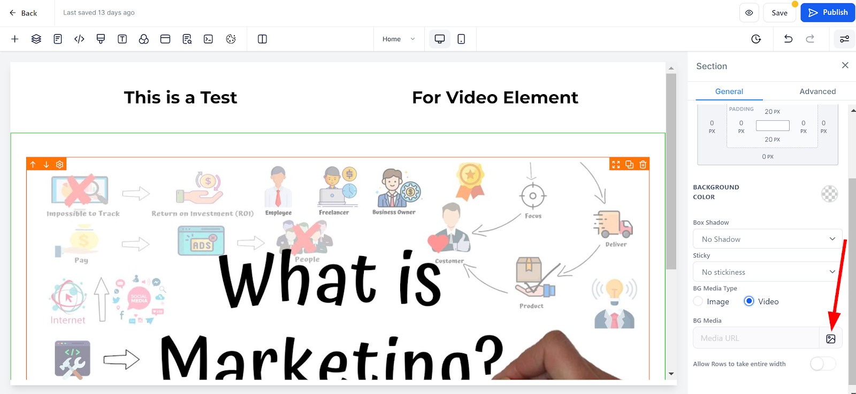Click the settings panel scrollbar

[x=852, y=281]
